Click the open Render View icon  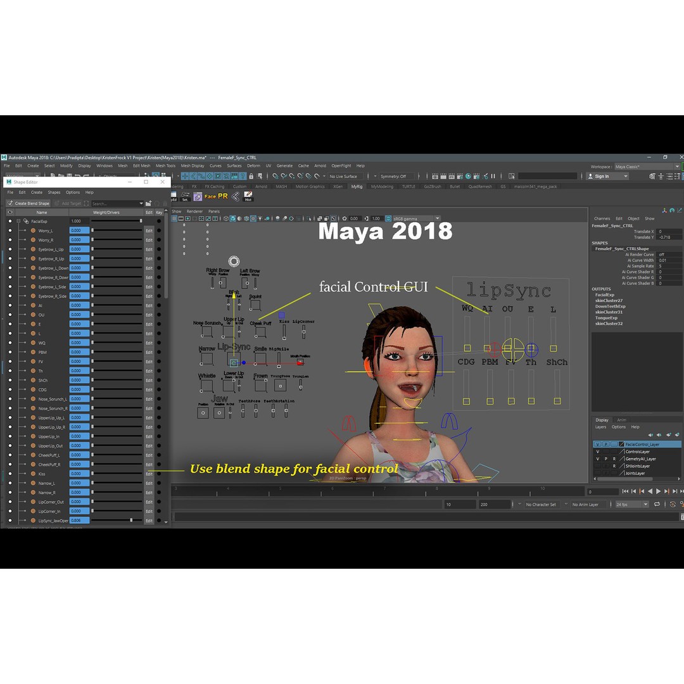(x=435, y=176)
